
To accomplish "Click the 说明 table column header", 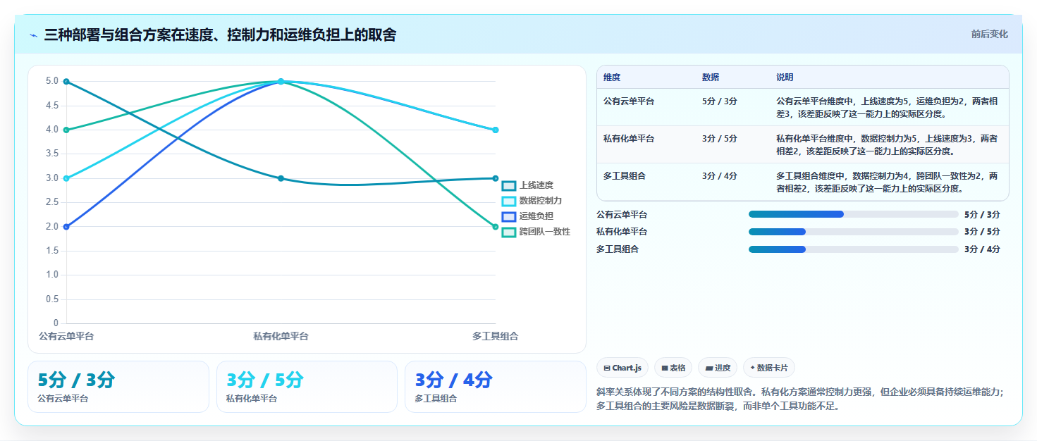I will [785, 77].
